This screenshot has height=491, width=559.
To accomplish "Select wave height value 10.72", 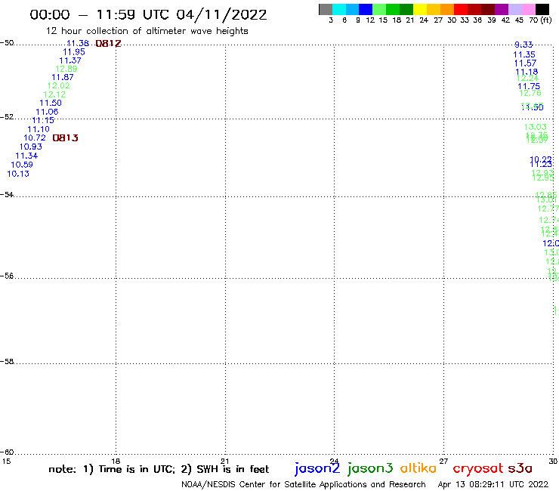I will click(35, 138).
